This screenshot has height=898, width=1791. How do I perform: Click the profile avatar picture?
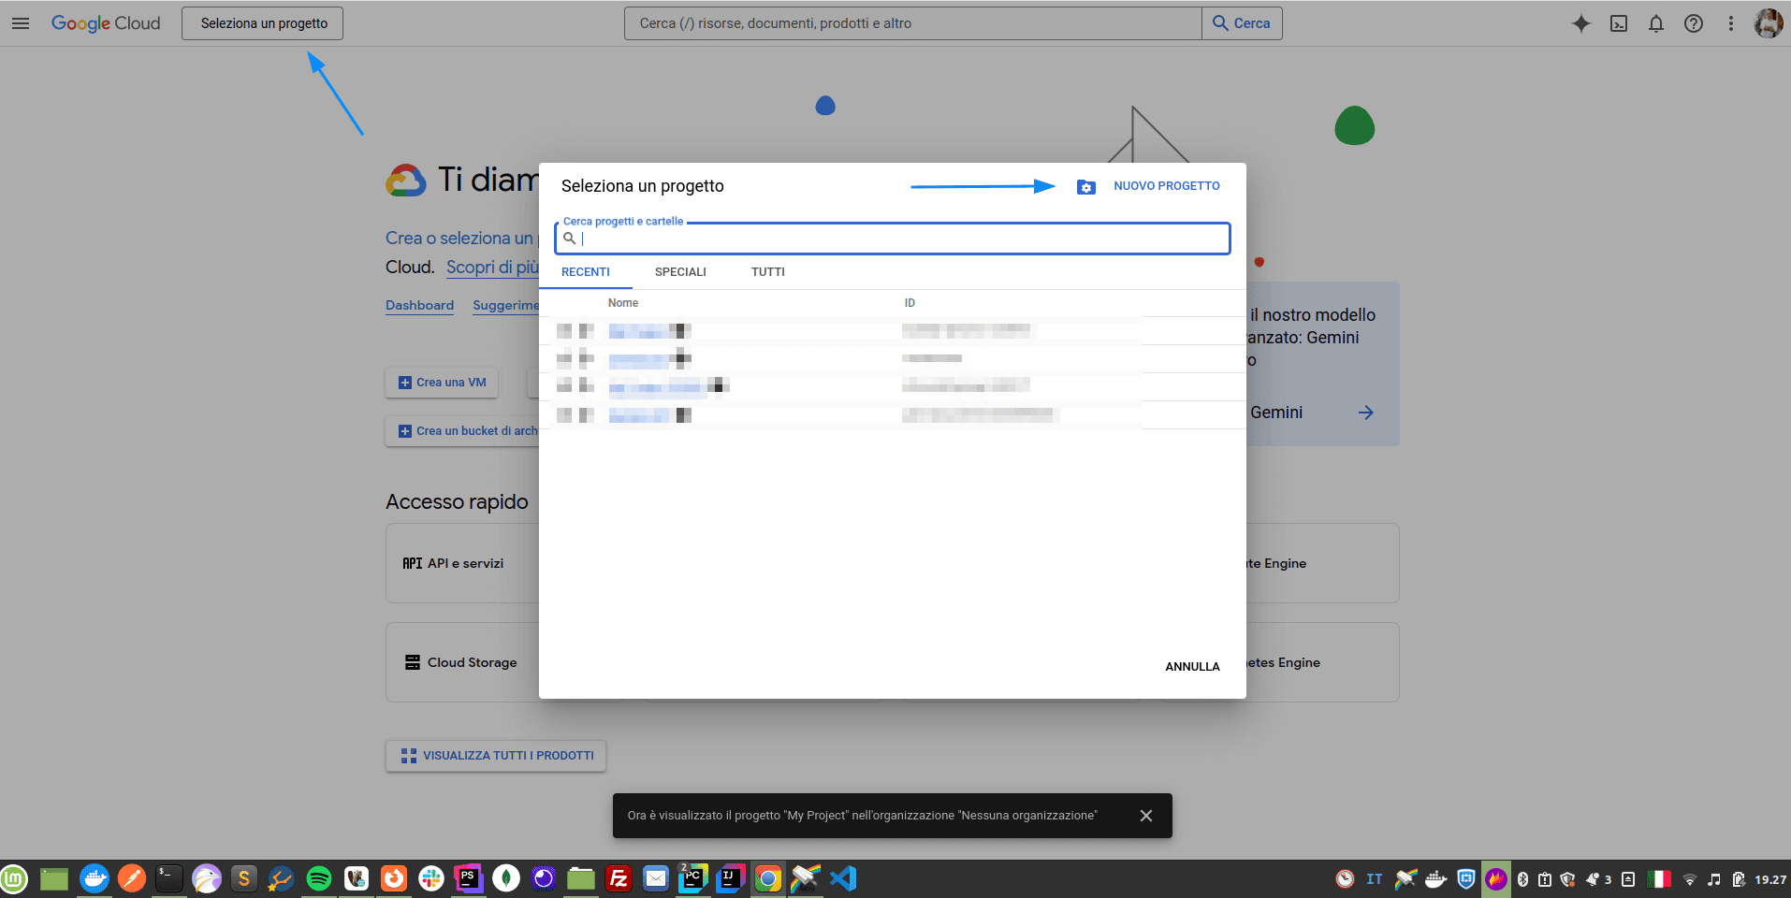pyautogui.click(x=1769, y=23)
